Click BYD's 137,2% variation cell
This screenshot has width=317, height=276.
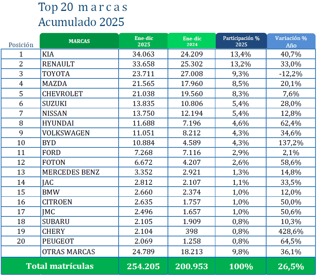[x=291, y=143]
